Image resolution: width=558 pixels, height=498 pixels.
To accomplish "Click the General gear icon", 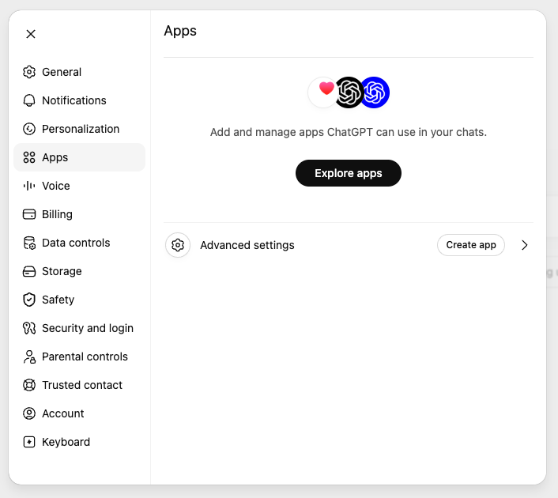I will [x=29, y=72].
